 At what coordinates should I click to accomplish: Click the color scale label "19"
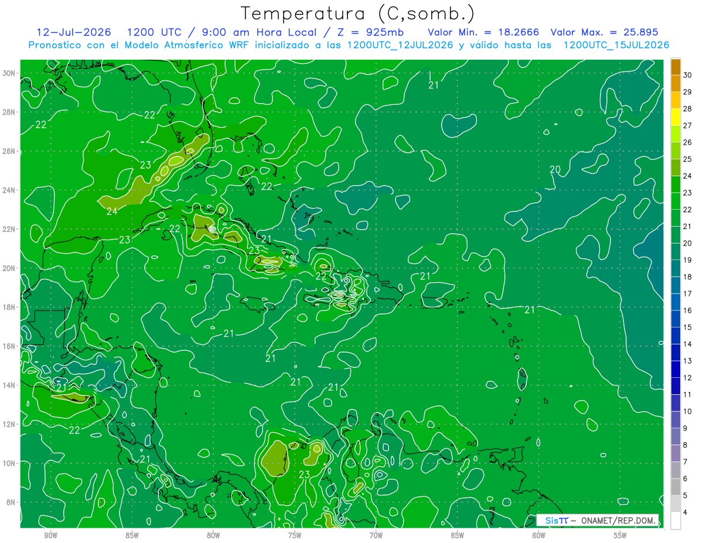click(x=688, y=260)
